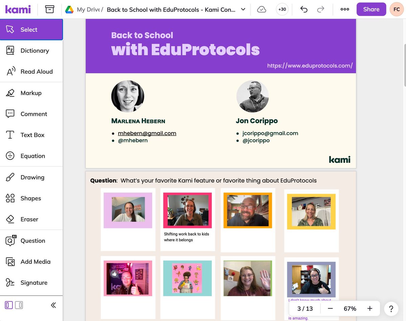Click the Undo arrow
The height and width of the screenshot is (321, 406).
pos(304,9)
